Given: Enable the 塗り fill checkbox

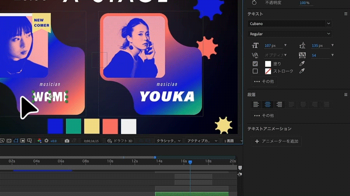Looking at the screenshot, I should (x=255, y=64).
